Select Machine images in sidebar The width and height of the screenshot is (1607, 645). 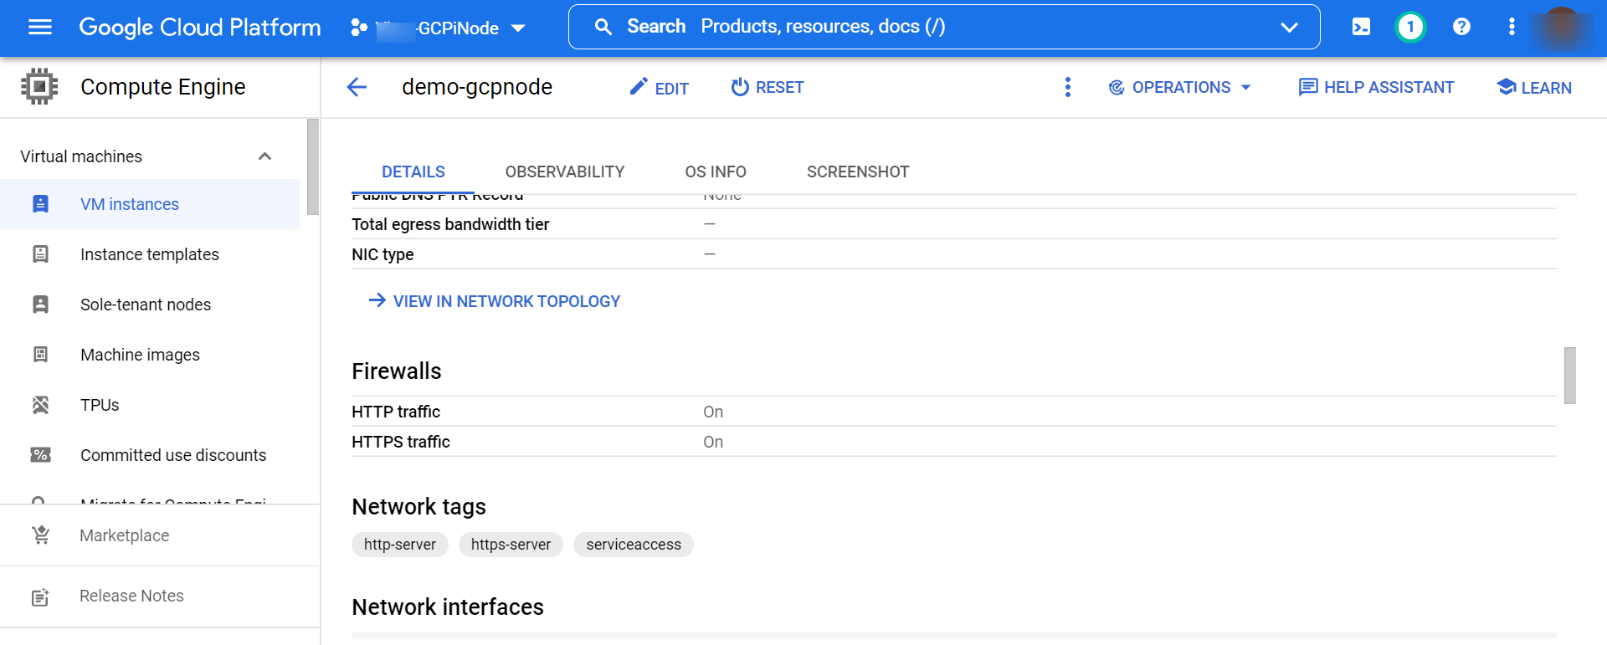pos(150,355)
